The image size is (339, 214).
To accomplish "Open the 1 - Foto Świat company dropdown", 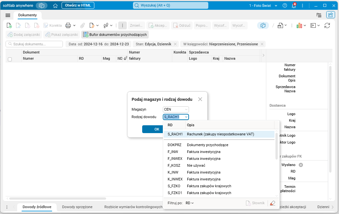I will tap(263, 6).
